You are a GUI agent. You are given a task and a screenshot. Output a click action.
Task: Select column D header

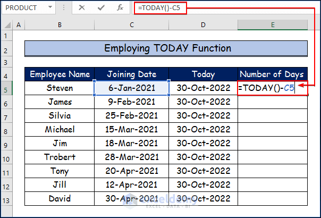[x=203, y=25]
